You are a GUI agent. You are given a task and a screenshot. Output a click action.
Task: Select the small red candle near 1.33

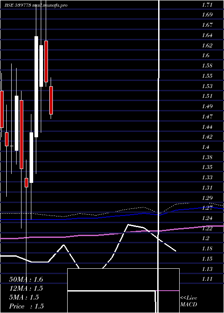pyautogui.click(x=26, y=182)
